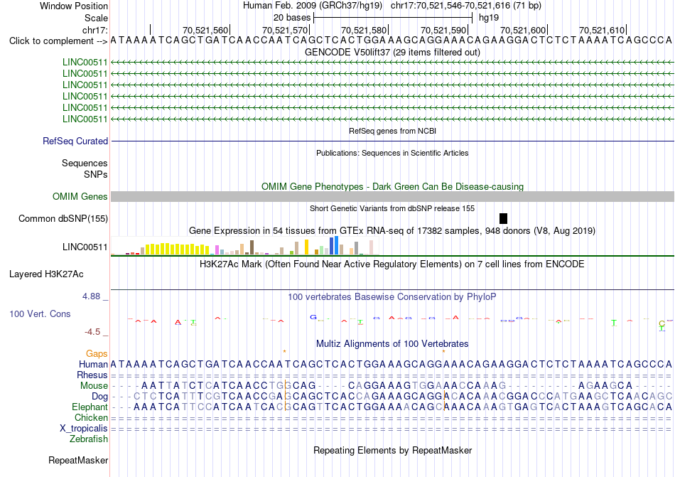Click the "100 Vert. Cons" track label

tap(40, 313)
